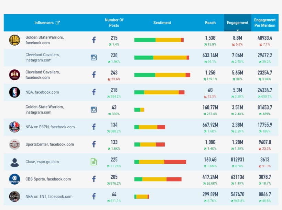Open Close, espn.go.com influencer
282x210 pixels.
click(x=42, y=162)
